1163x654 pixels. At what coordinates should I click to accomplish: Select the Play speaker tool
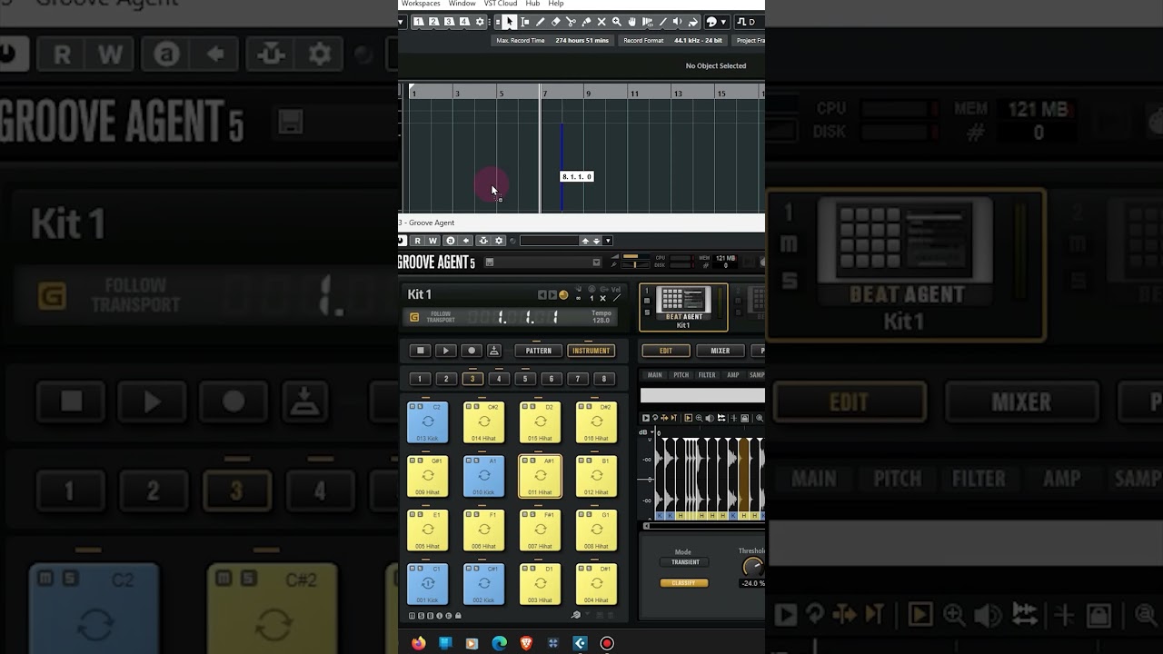tap(677, 22)
